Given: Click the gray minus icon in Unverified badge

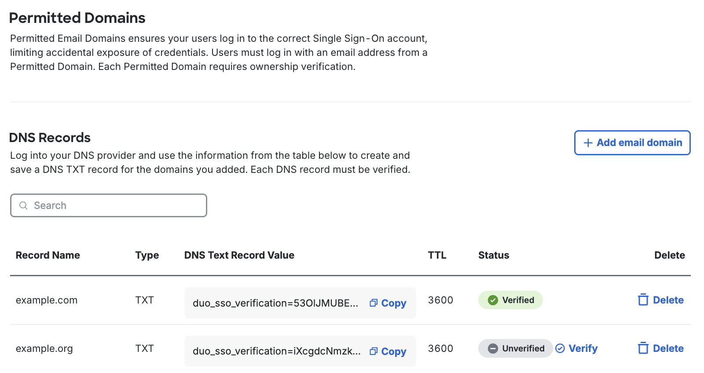Looking at the screenshot, I should coord(493,348).
